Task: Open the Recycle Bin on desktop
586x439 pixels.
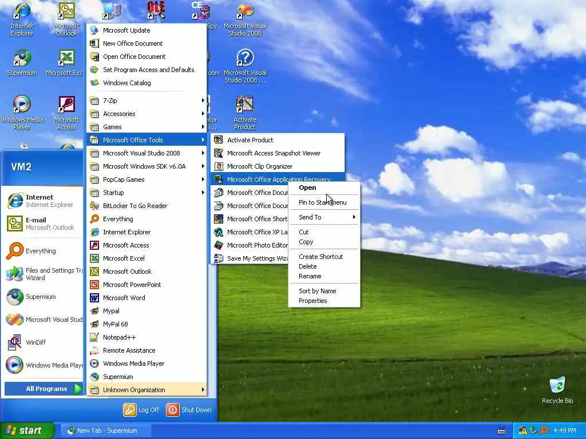Action: (x=557, y=390)
